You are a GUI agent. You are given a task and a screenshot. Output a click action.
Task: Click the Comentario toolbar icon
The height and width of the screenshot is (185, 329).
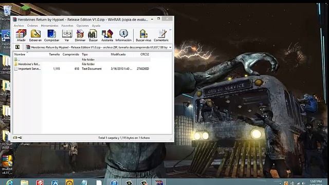161,35
